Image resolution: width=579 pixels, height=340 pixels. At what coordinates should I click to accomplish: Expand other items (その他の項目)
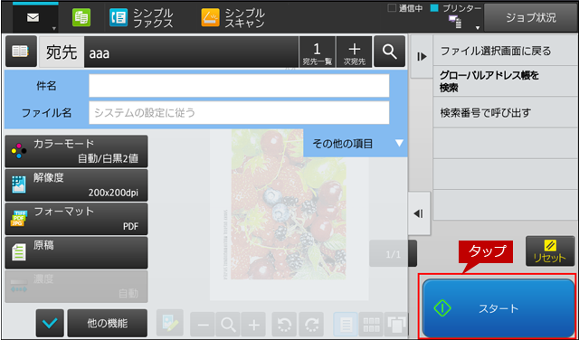[x=356, y=143]
